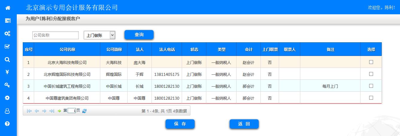Viewport: 400px width, 136px height.
Task: Click legal person 庞大海 cell
Action: [140, 62]
